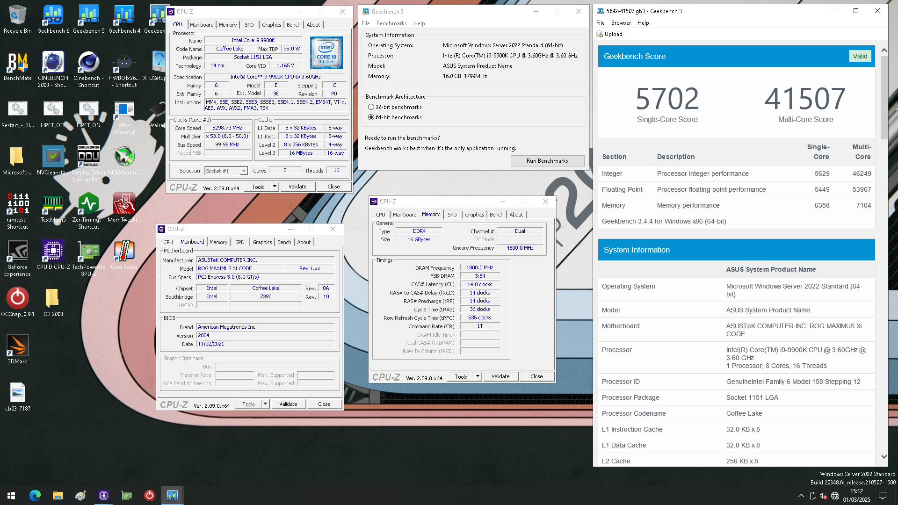
Task: Show hidden system tray icons chevron
Action: (x=801, y=496)
